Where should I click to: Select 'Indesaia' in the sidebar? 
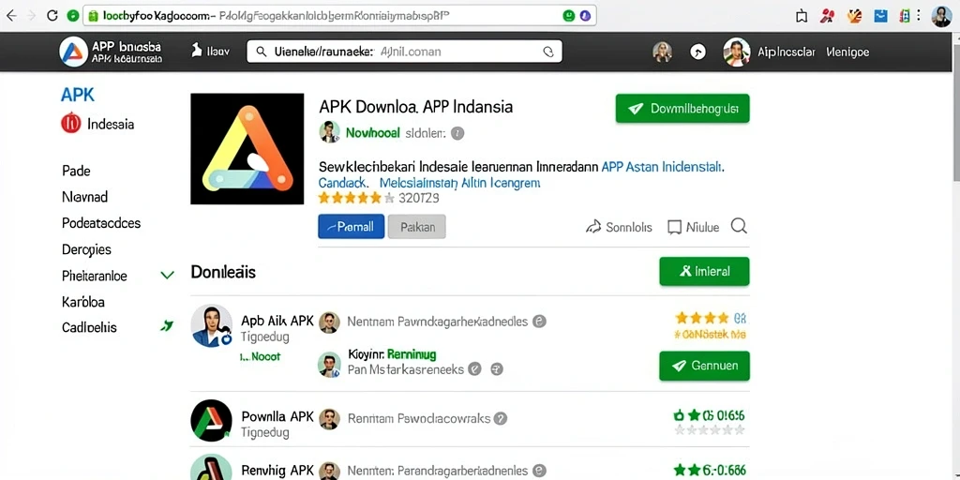[x=97, y=124]
